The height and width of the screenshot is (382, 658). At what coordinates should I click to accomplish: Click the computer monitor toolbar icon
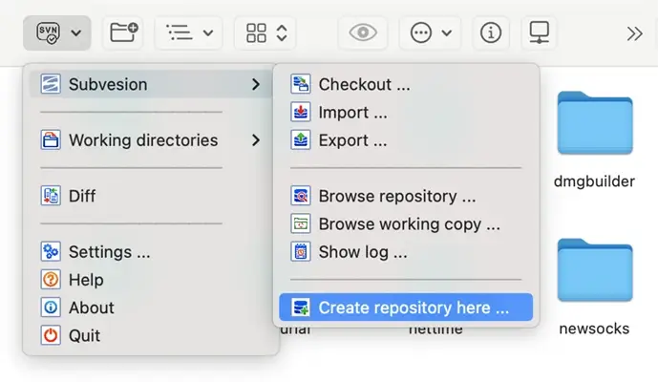pos(539,32)
